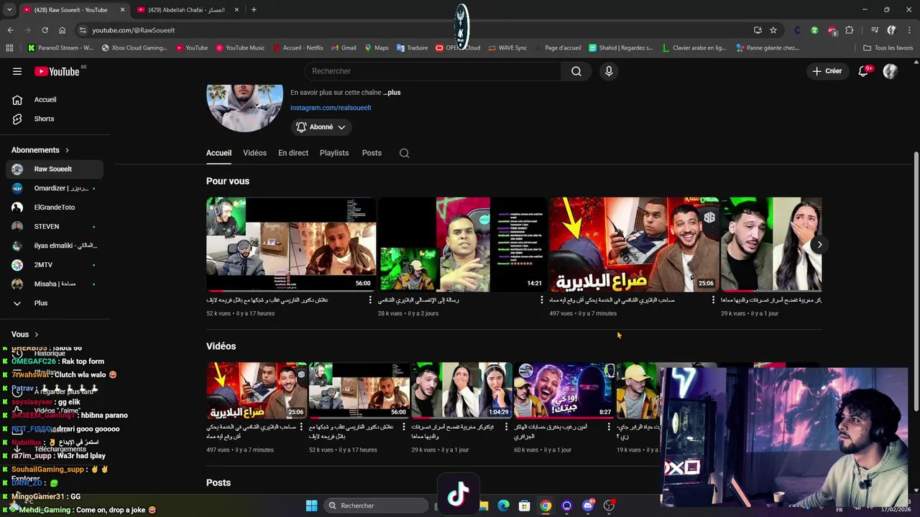Open the Misaha subscription channel
The image size is (920, 517).
(55, 284)
